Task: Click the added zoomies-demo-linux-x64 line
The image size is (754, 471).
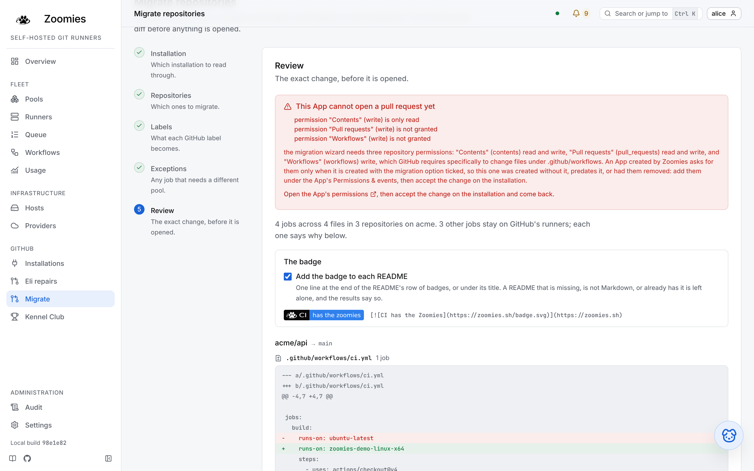Action: tap(501, 448)
